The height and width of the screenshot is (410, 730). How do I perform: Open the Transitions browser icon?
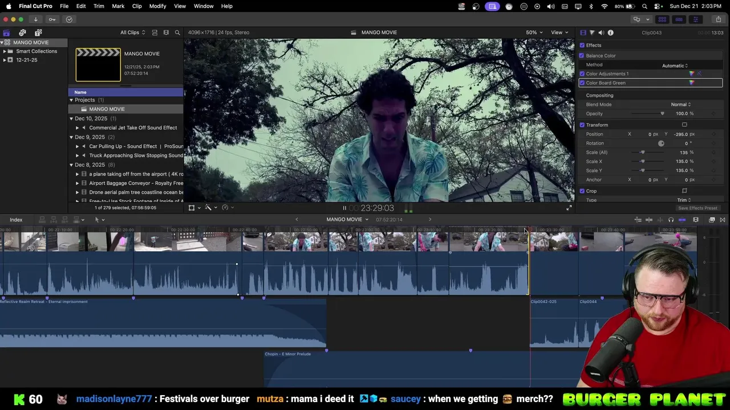(x=723, y=220)
